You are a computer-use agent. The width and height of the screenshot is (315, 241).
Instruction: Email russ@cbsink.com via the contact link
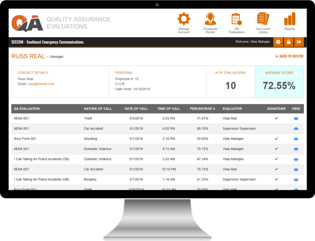coord(41,84)
